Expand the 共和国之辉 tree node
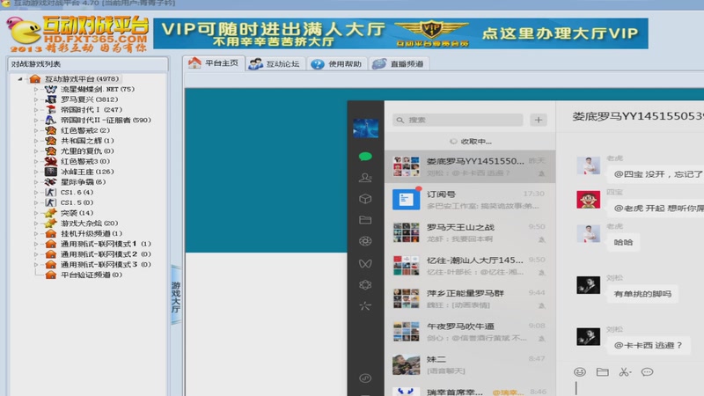This screenshot has width=704, height=396. [x=36, y=141]
